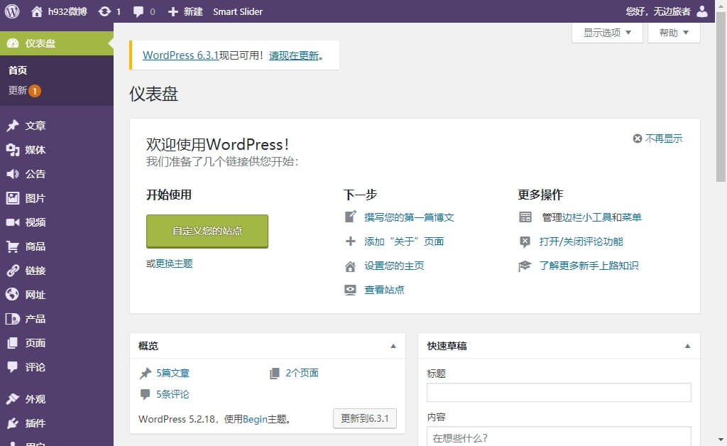Click the 产品 icon in sidebar

click(13, 318)
